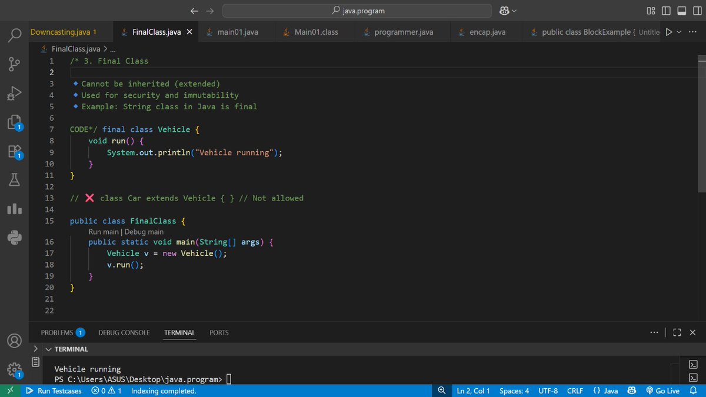Select the first terminal instance icon
This screenshot has width=706, height=397.
point(692,365)
